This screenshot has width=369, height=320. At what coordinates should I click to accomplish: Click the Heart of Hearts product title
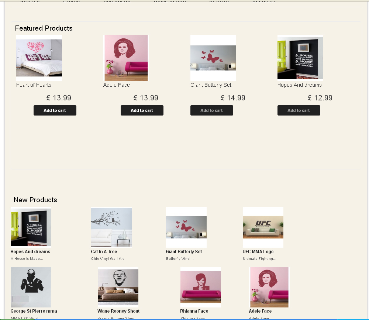click(34, 85)
